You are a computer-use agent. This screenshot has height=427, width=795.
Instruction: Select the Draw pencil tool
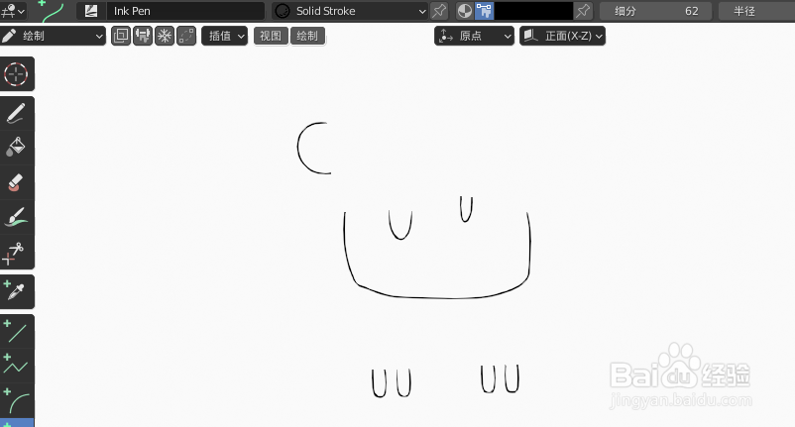[x=16, y=114]
